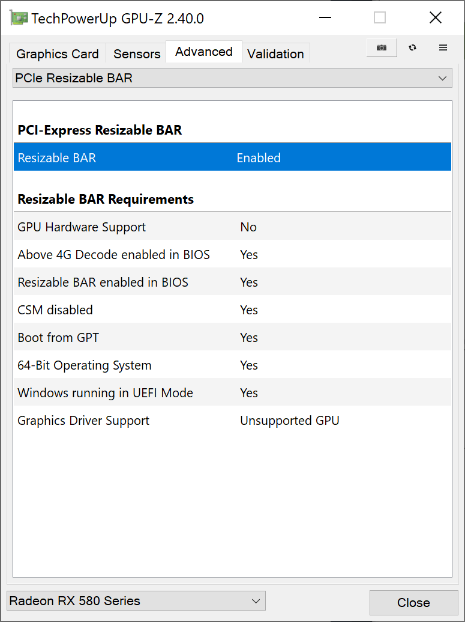
Task: Open the Sensors tab
Action: 137,54
